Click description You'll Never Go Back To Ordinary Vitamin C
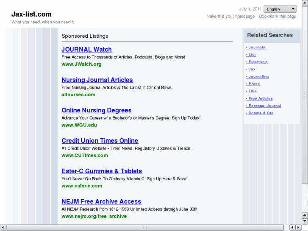Screen dimensions: 308x231 (125, 179)
